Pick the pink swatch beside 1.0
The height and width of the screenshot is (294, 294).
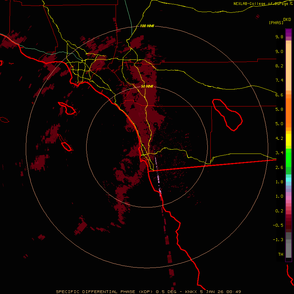click(x=288, y=198)
